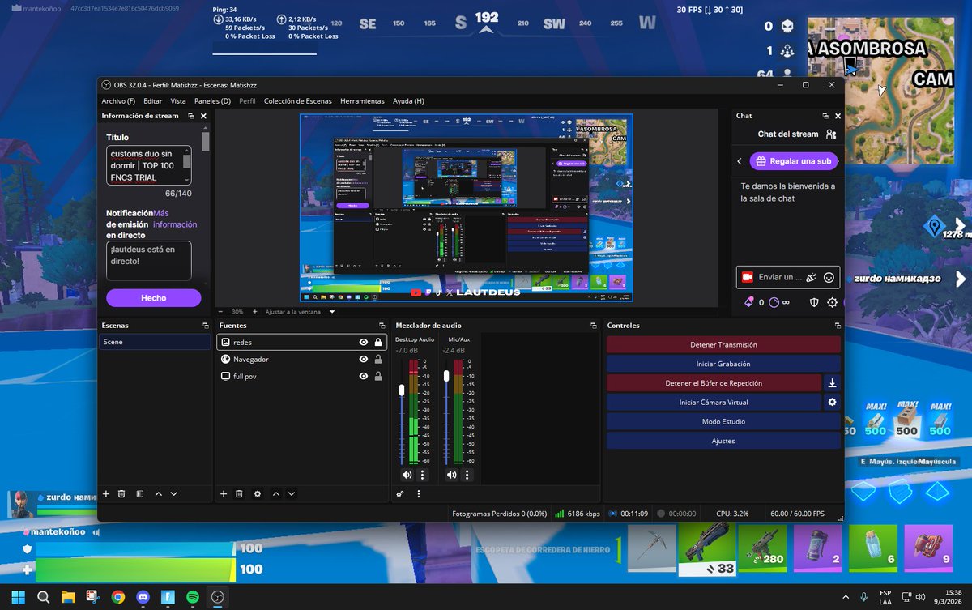
Task: Open Desktop Audio three-dot options
Action: [x=422, y=475]
